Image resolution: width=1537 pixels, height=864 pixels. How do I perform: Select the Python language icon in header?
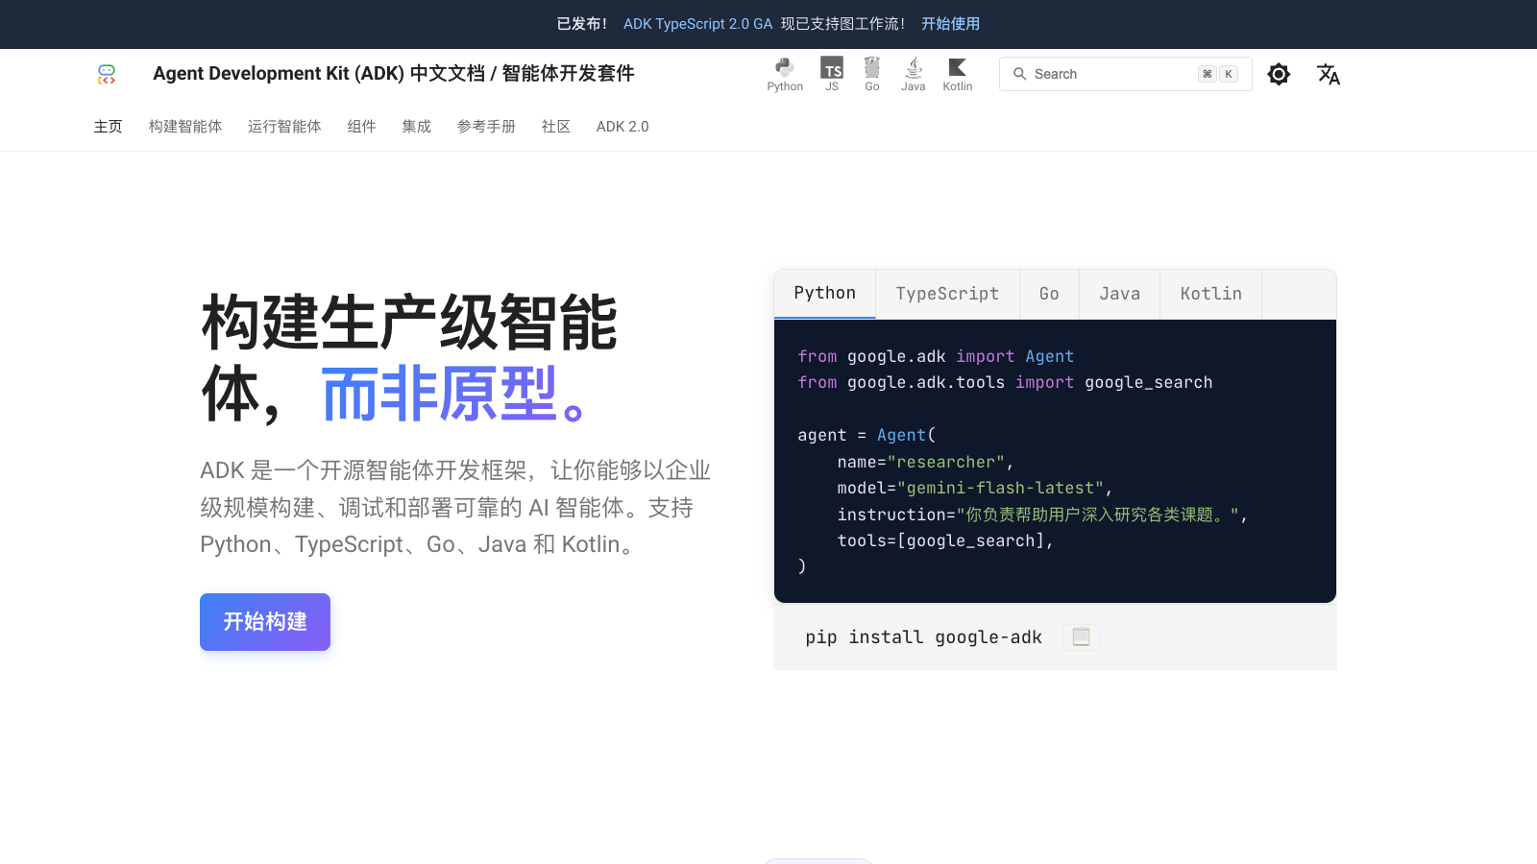(x=785, y=74)
